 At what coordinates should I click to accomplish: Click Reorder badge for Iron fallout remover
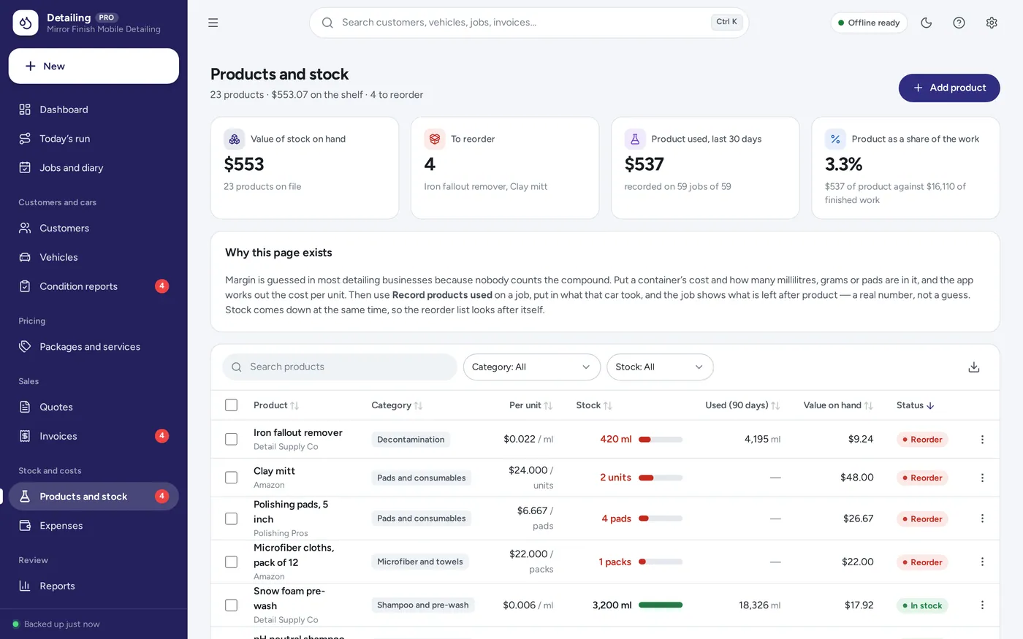coord(922,440)
